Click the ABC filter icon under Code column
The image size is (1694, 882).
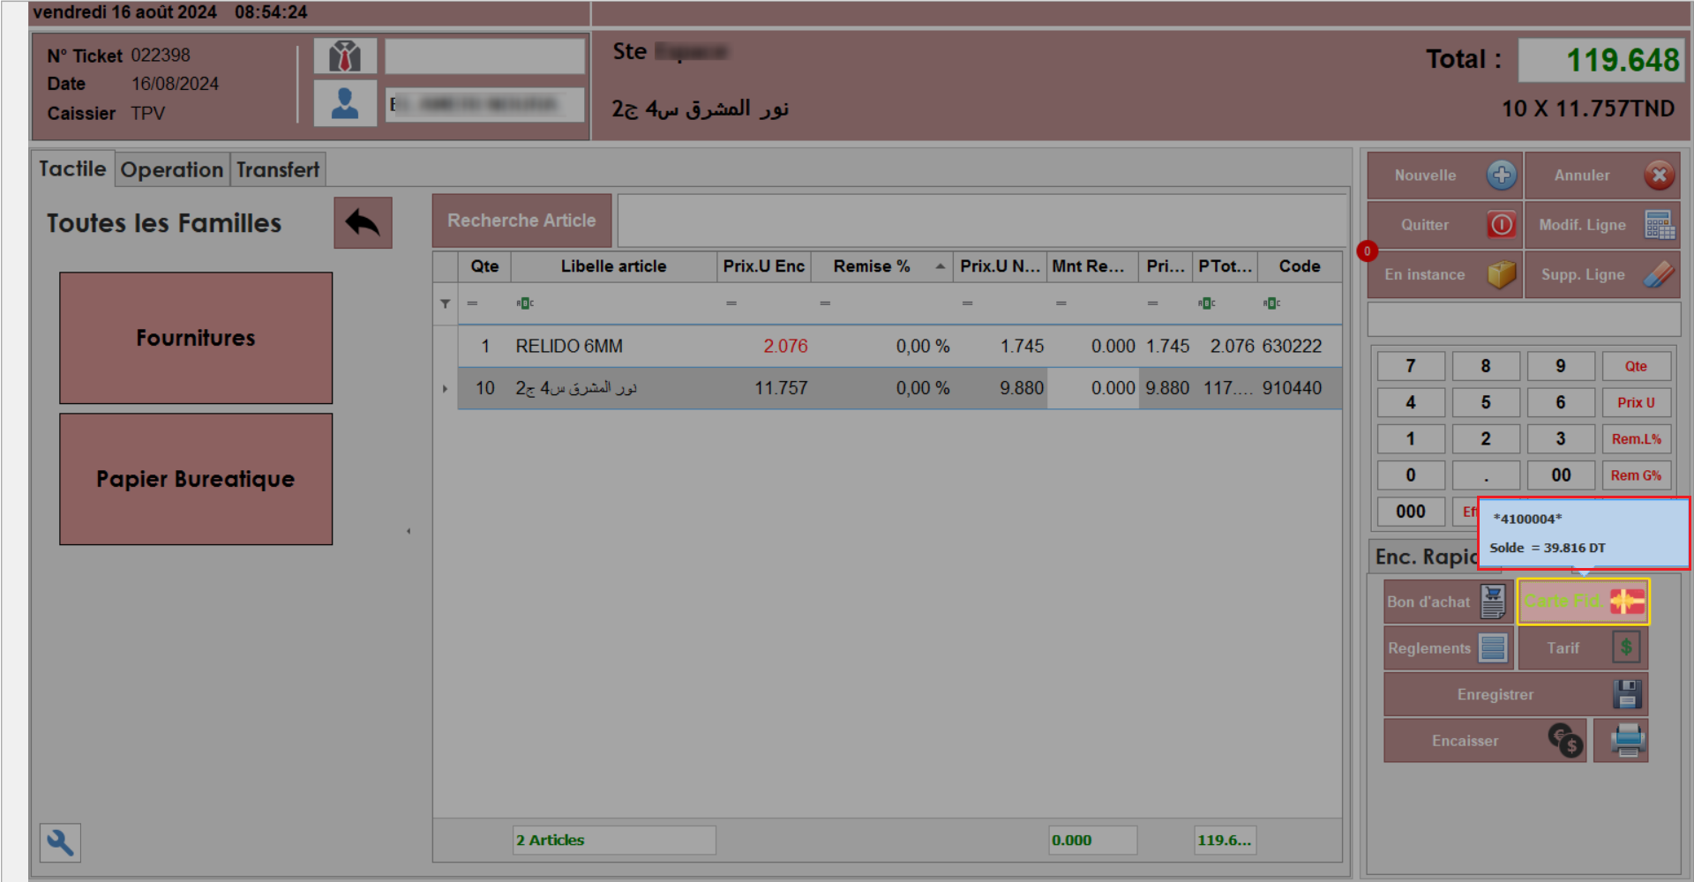coord(1271,303)
